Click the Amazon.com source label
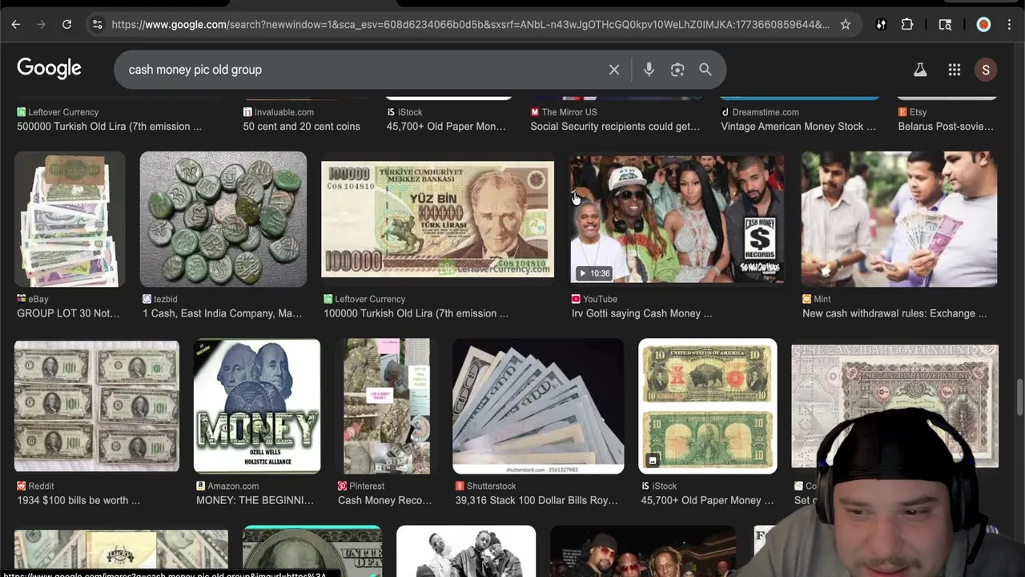The image size is (1025, 577). [x=227, y=486]
